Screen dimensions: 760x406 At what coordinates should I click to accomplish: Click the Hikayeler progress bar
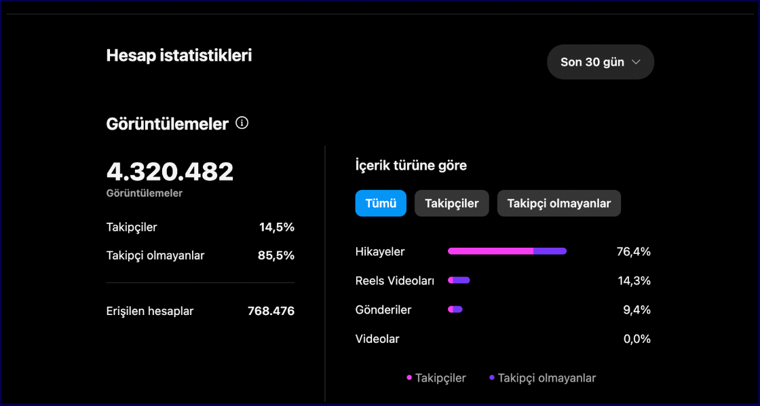coord(507,251)
